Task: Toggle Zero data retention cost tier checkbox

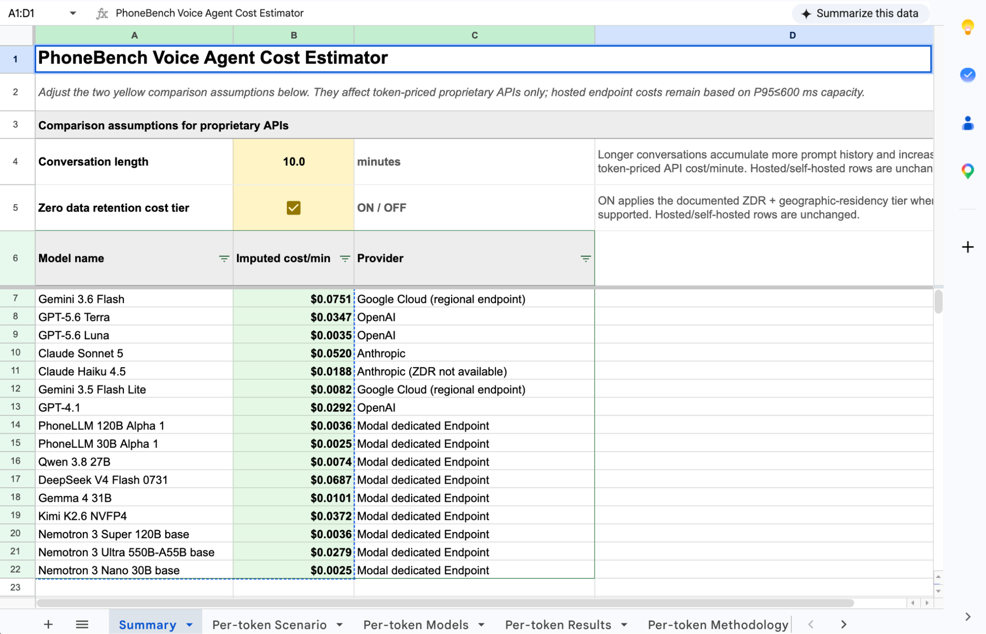Action: [x=293, y=208]
